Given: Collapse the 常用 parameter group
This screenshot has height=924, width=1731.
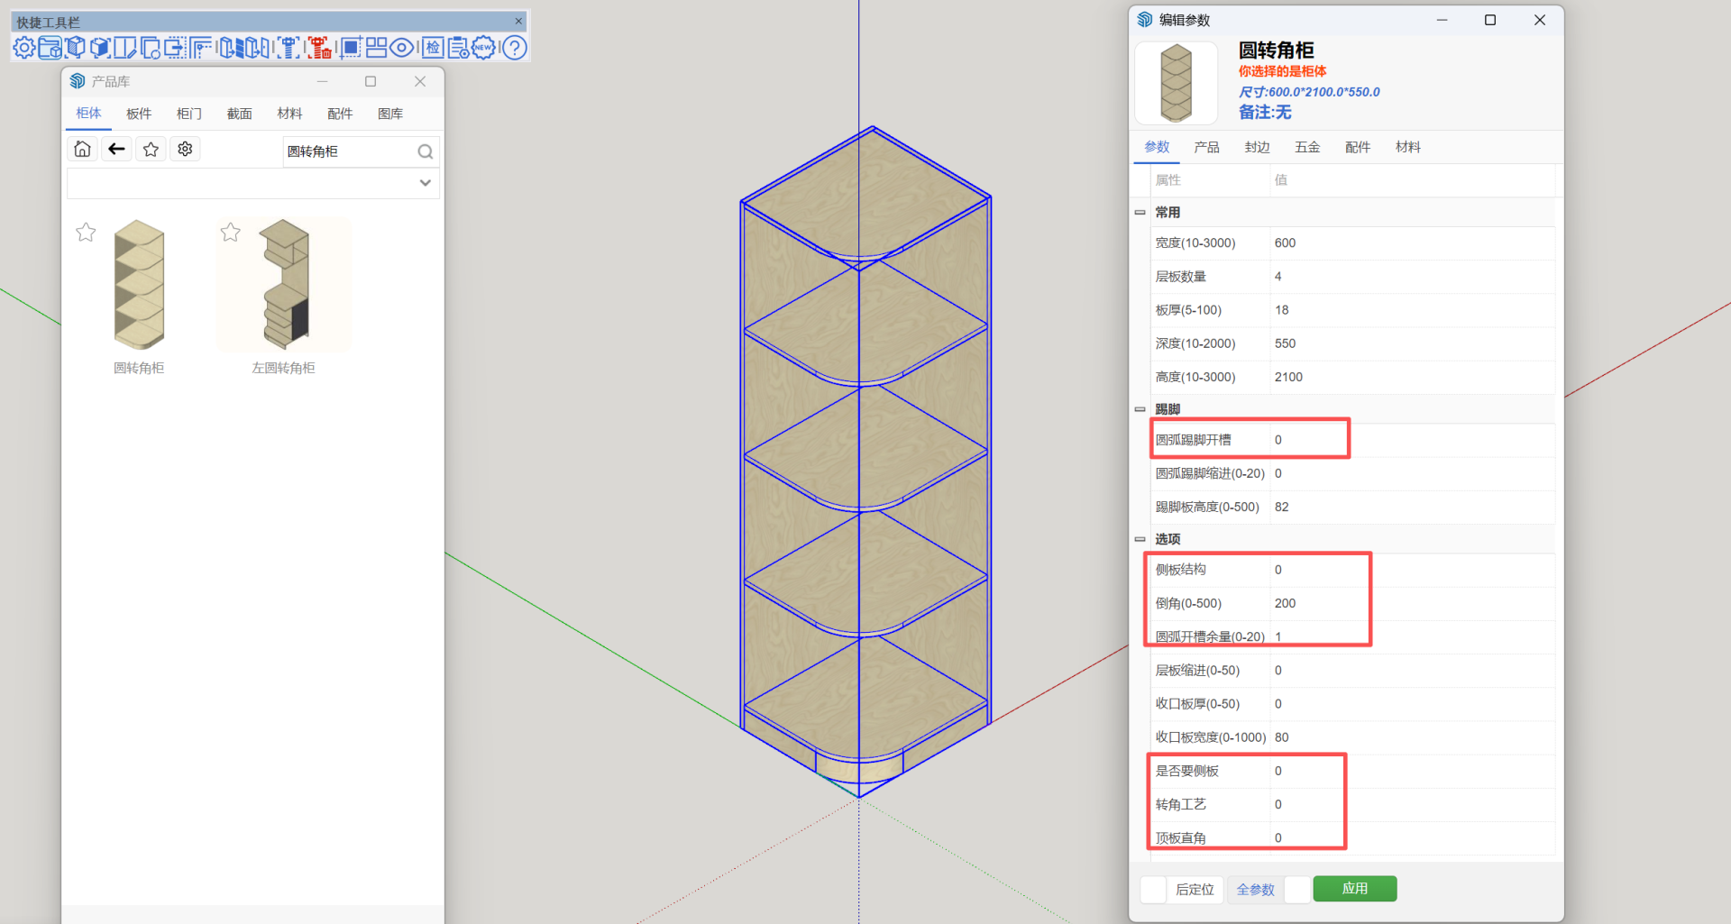Looking at the screenshot, I should coord(1140,213).
